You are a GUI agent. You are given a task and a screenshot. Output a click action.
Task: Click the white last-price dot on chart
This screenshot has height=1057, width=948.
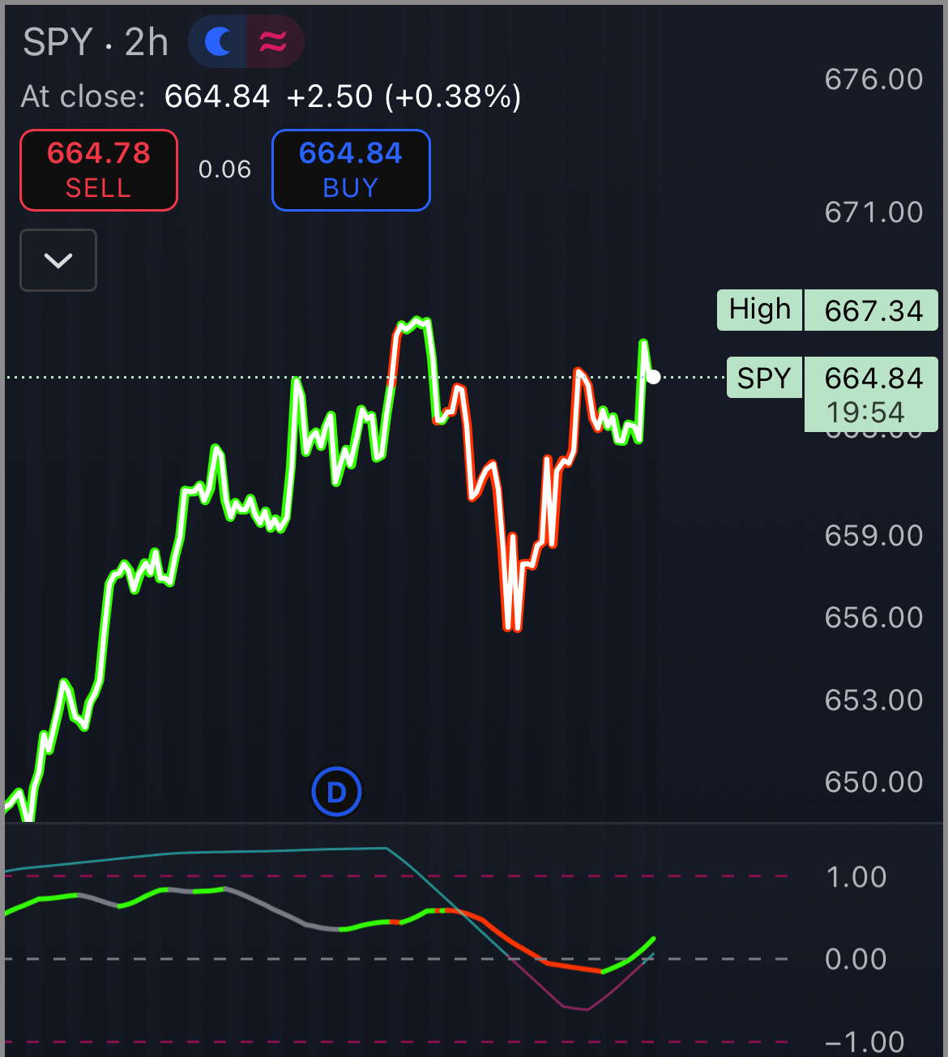(653, 377)
